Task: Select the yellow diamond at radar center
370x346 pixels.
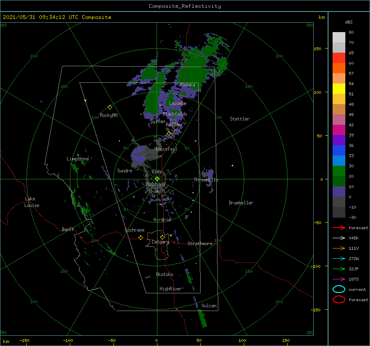Action: coord(157,179)
